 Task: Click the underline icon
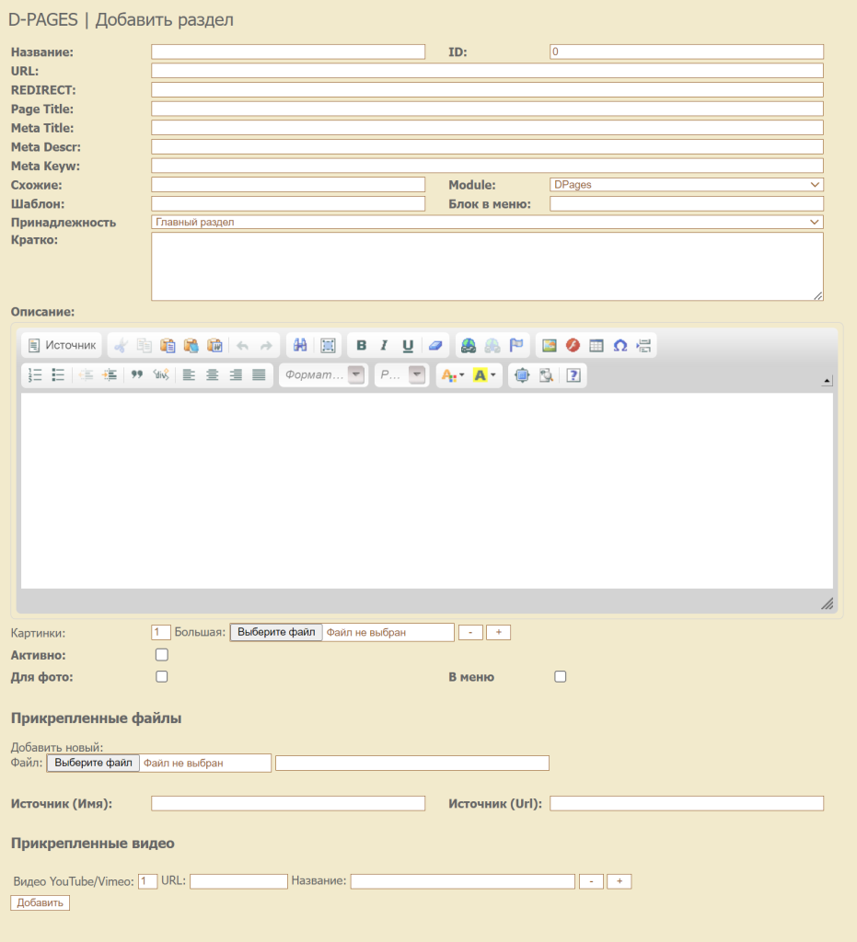(407, 345)
